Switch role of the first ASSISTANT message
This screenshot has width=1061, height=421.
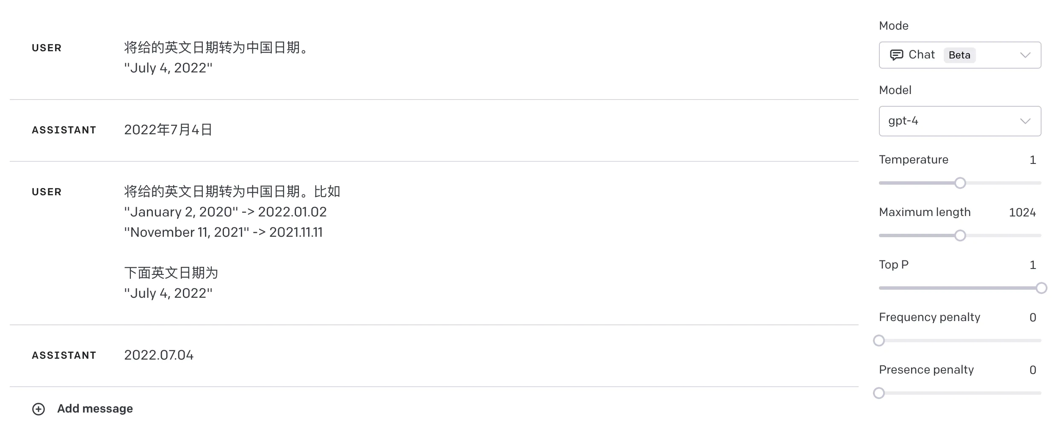(x=64, y=130)
